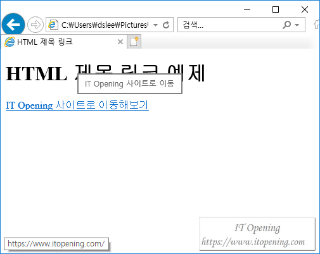Click the IE logo on the HTML 제목 링크 tab
320x254 pixels.
pos(10,42)
